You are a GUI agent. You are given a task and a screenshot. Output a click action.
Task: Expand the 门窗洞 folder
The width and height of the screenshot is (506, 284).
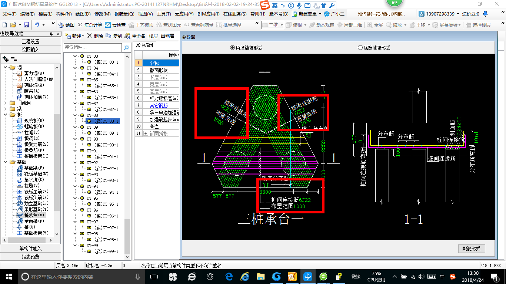6,103
